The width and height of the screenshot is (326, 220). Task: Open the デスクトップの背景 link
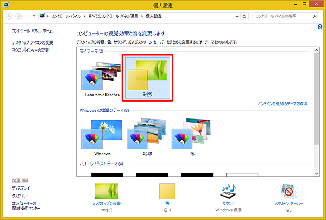(x=106, y=203)
